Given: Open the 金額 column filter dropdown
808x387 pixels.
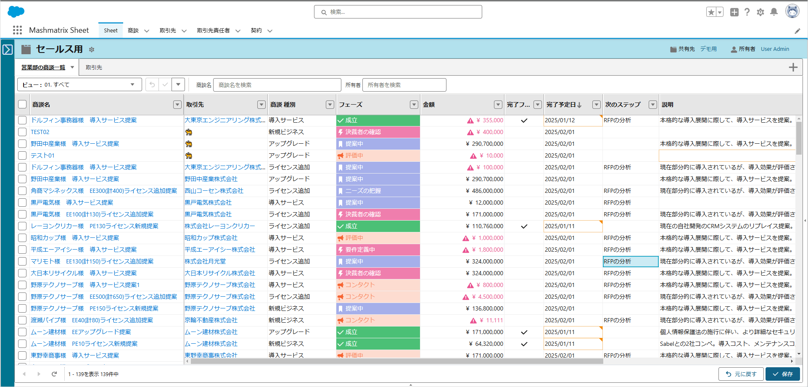Looking at the screenshot, I should coord(498,105).
